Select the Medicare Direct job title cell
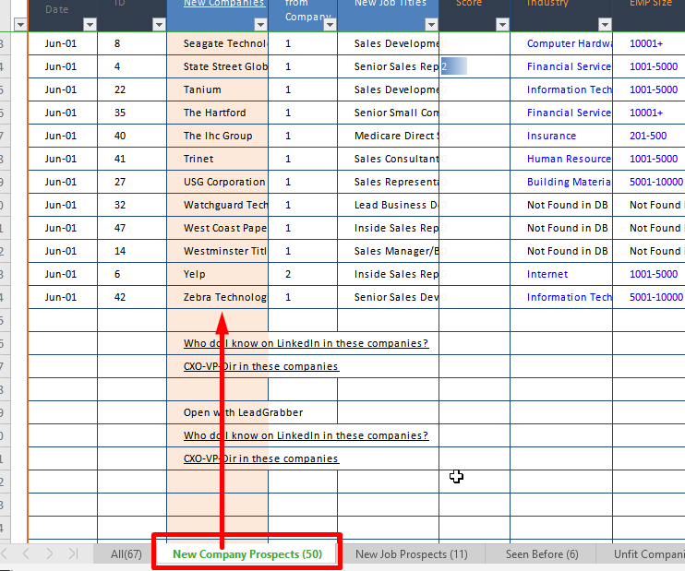Viewport: 685px width, 571px height. click(389, 136)
